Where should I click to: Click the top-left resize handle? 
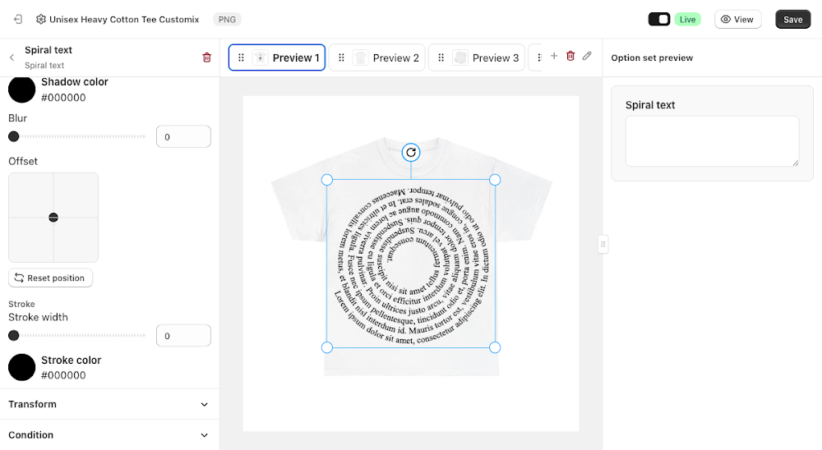coord(326,180)
